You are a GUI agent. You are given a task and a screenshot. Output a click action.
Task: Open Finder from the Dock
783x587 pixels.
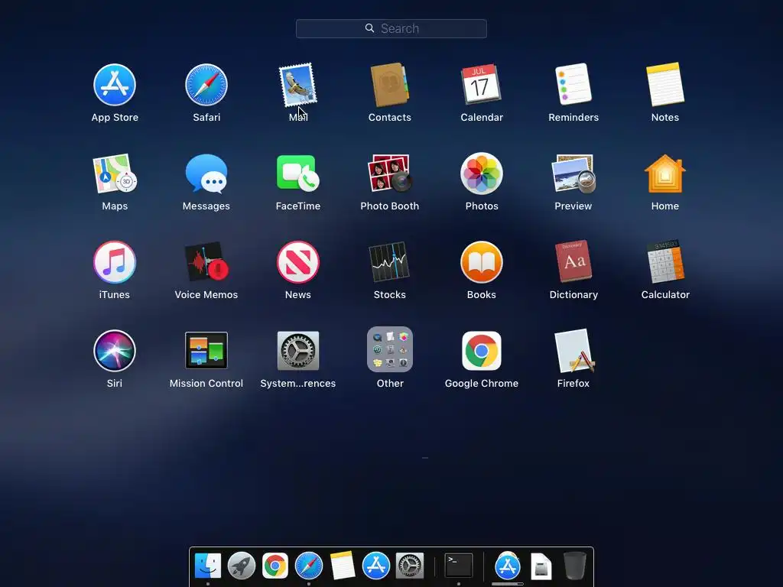click(208, 566)
